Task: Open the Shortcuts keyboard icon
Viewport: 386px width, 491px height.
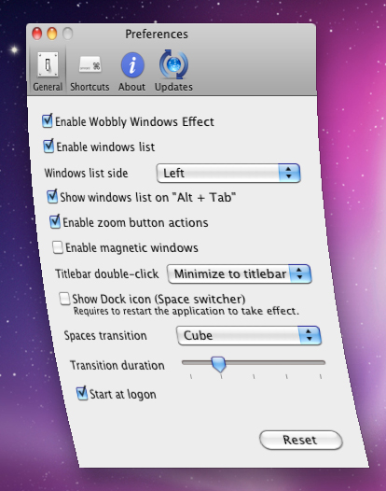Action: coord(90,64)
